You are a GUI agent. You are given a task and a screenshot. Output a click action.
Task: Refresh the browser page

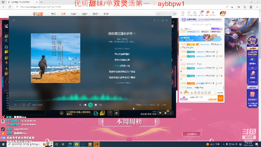coord(10,7)
